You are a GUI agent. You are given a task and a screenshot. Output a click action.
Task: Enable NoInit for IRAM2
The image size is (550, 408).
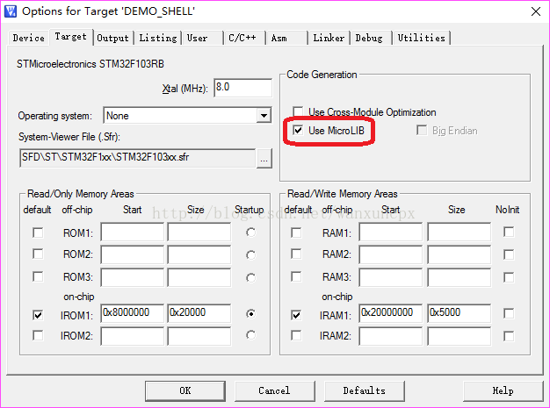click(x=509, y=336)
